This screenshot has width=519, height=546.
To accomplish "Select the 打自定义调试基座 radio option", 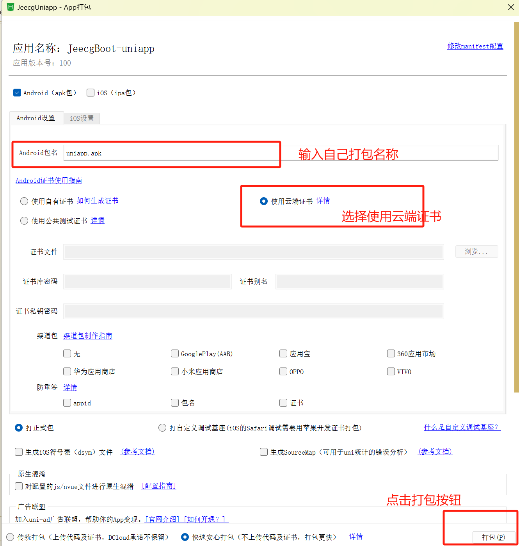I will [162, 428].
